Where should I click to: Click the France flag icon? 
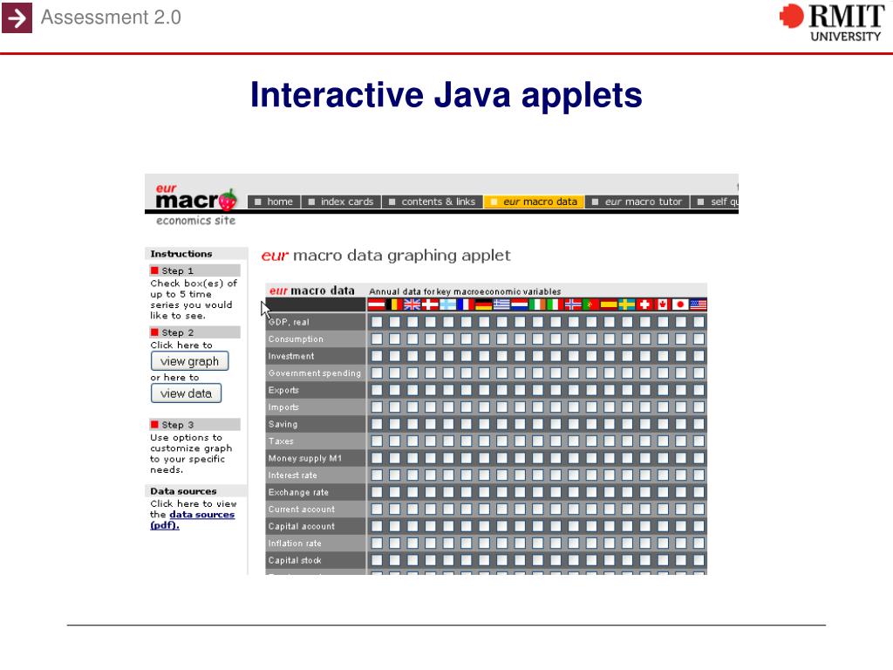pos(466,304)
